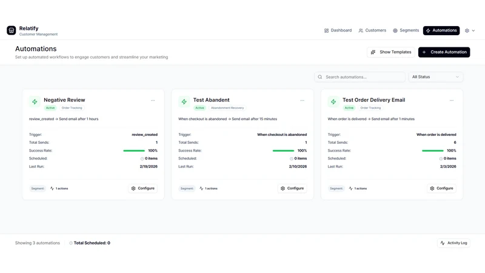Click the Segment chip on Test Abandent

(187, 189)
